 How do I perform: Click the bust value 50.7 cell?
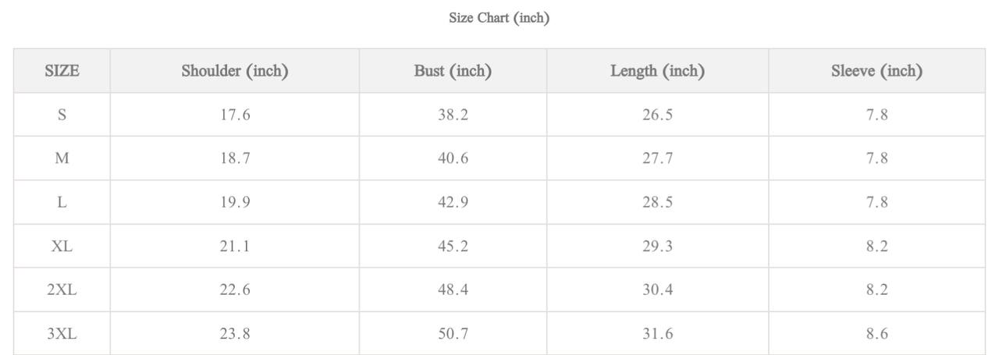coord(453,333)
